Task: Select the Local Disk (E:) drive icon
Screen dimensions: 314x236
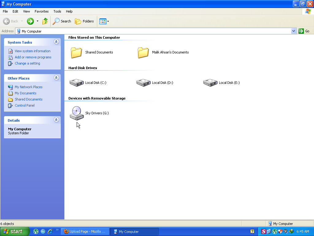Action: tap(210, 83)
